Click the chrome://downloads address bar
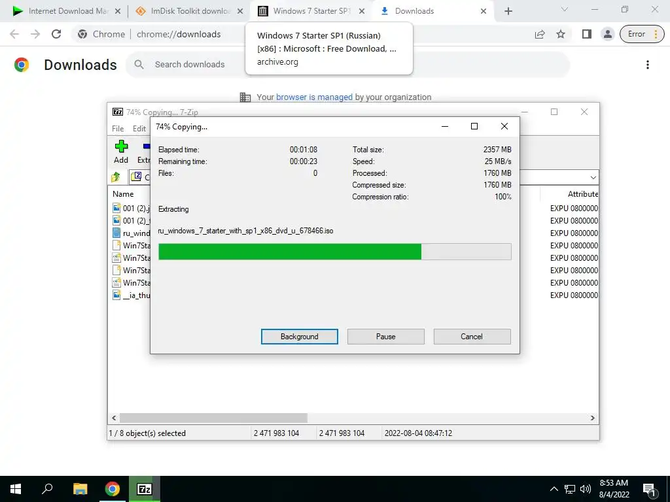This screenshot has width=670, height=502. (179, 34)
